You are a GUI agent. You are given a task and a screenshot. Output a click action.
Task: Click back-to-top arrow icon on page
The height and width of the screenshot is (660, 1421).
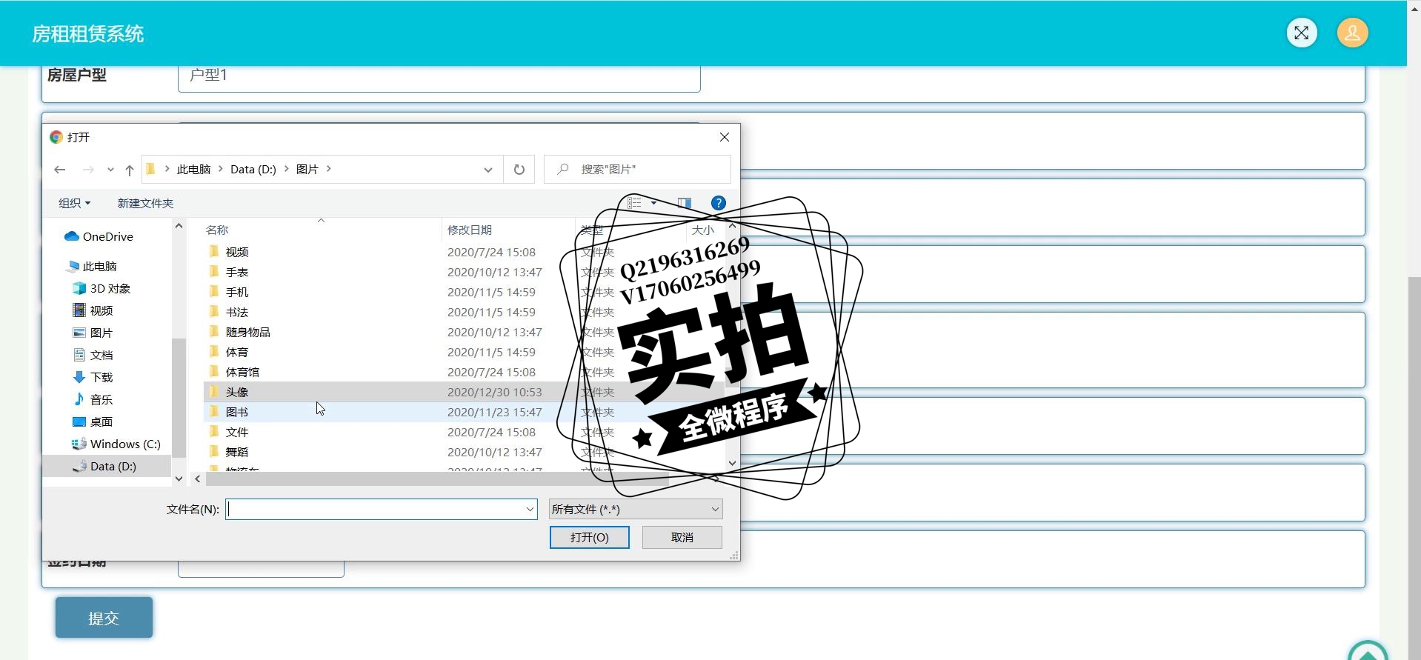click(1368, 652)
